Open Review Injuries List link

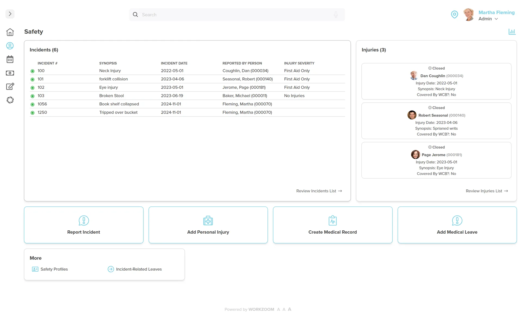(x=487, y=191)
